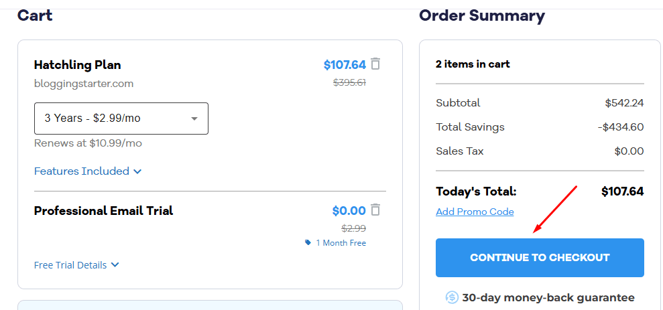Click the Subtotal amount $542.24
The width and height of the screenshot is (663, 310).
click(624, 103)
